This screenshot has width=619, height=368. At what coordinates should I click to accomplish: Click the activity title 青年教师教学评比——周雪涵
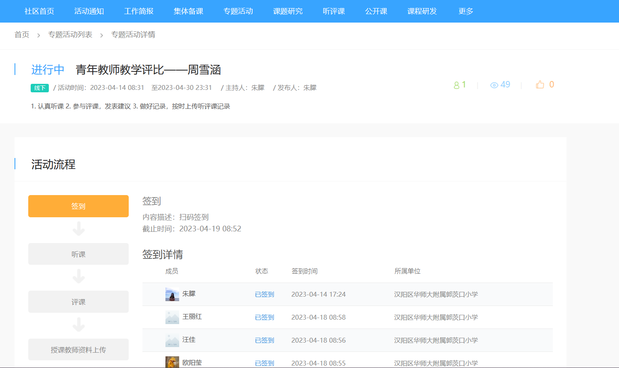click(x=148, y=70)
